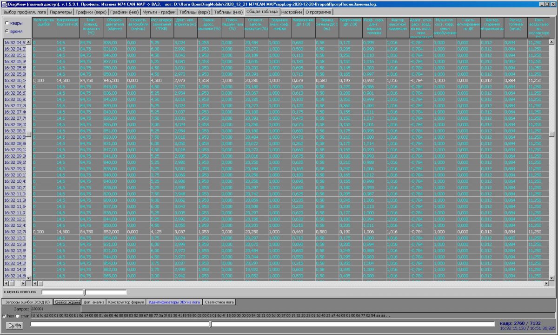
Task: Select the 'кадры' radio button
Action: [x=7, y=23]
